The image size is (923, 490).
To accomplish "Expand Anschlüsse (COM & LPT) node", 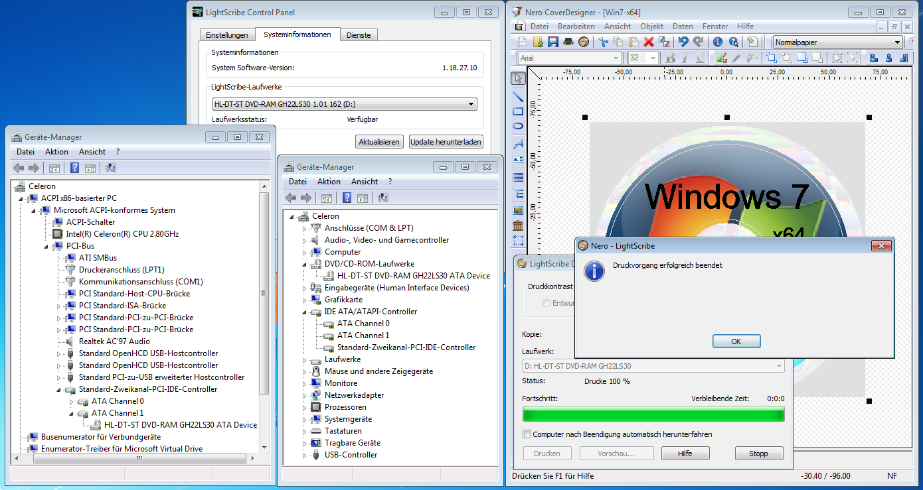I will pos(305,228).
